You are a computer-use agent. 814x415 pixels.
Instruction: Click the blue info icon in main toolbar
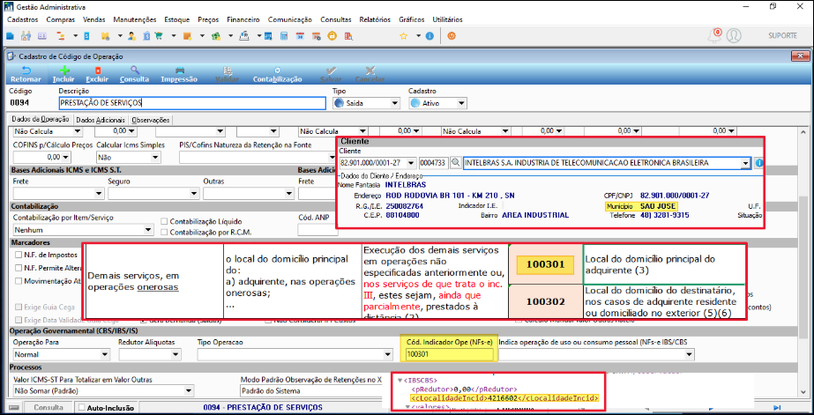(429, 36)
